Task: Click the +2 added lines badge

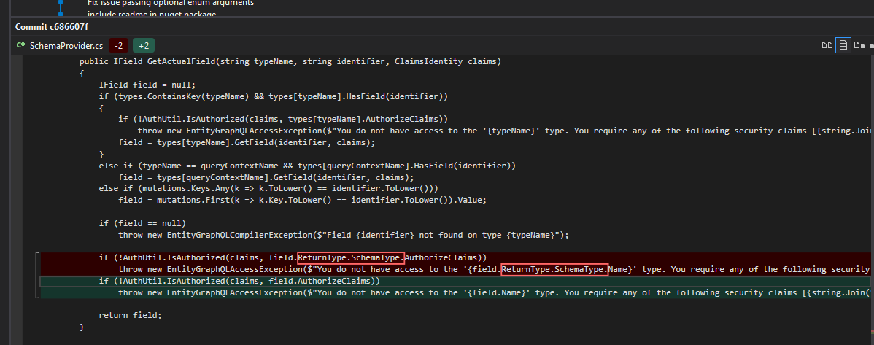Action: click(x=144, y=46)
